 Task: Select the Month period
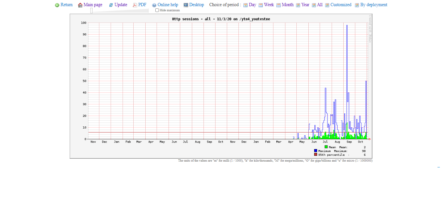(x=287, y=5)
